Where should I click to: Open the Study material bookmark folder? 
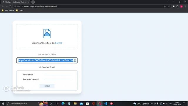[8, 11]
